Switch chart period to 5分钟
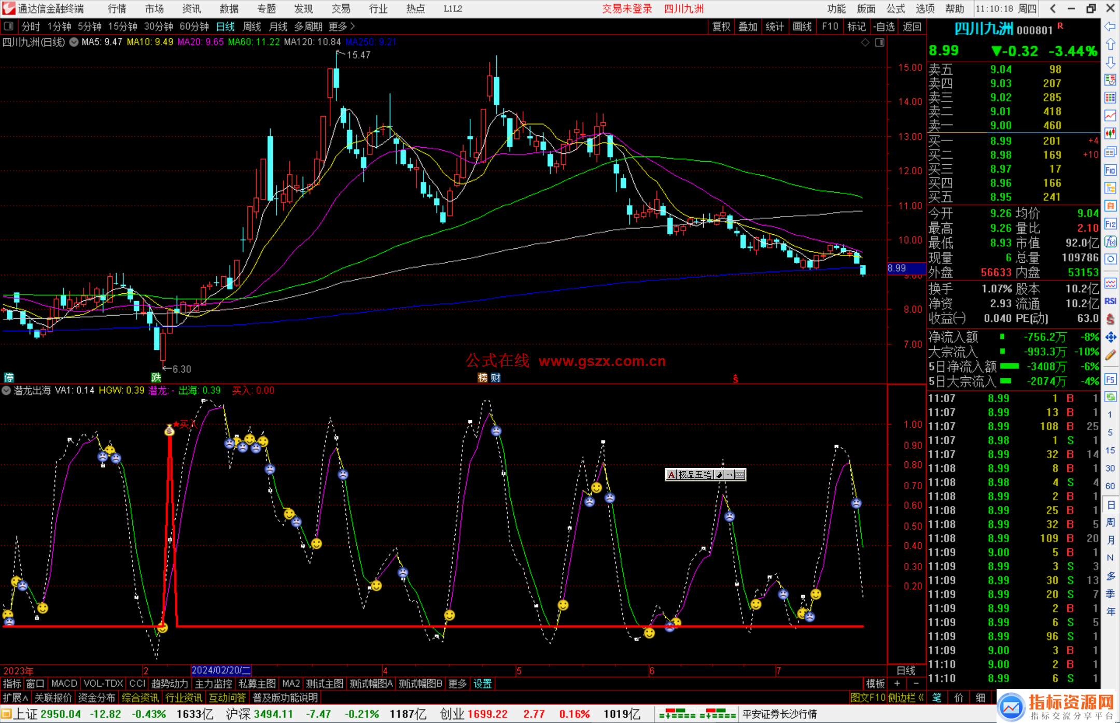1120x723 pixels. [x=90, y=26]
